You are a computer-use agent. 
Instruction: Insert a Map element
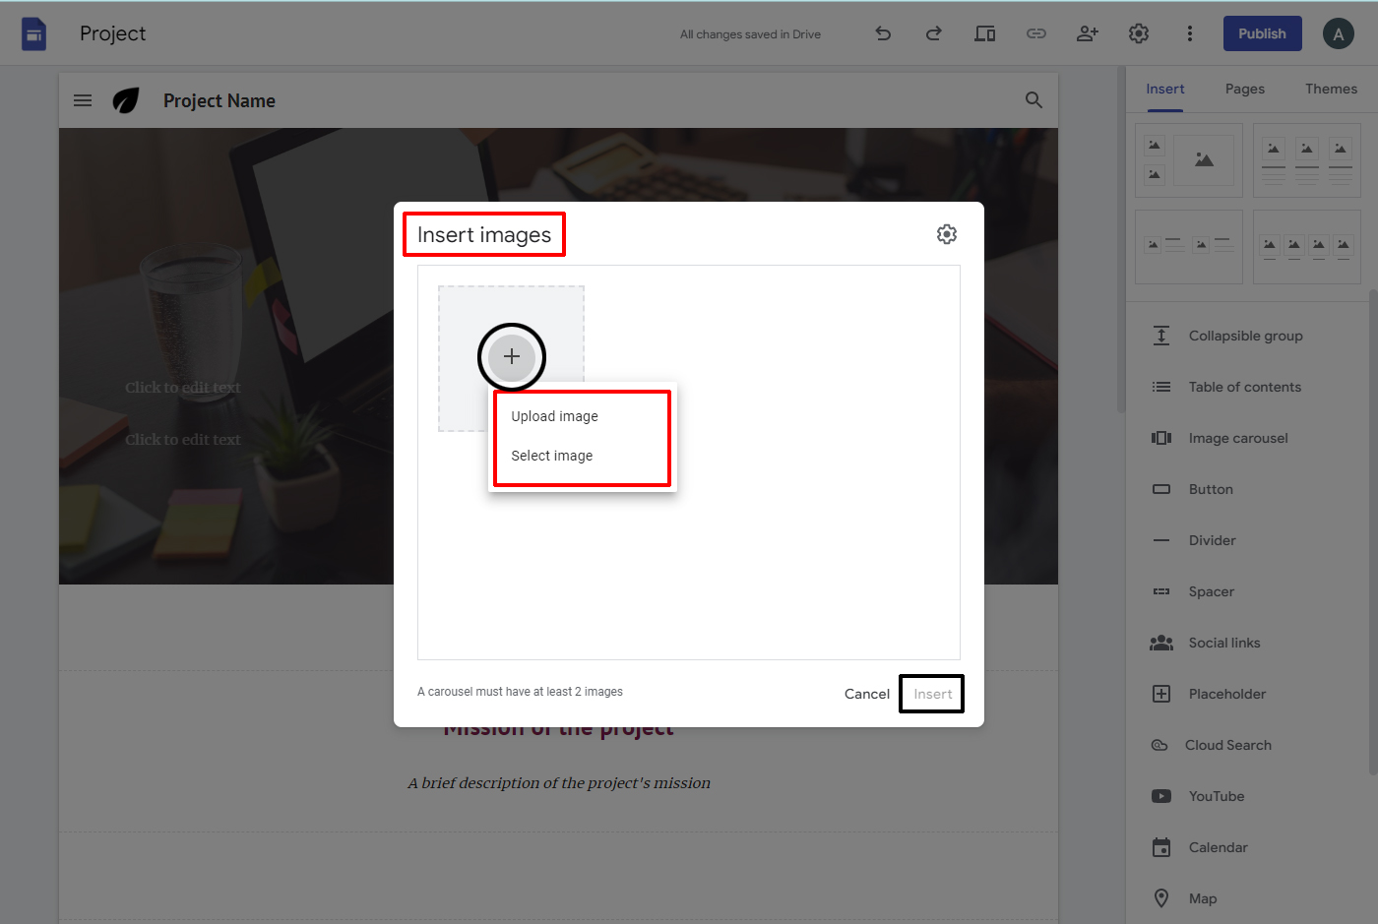pos(1202,897)
